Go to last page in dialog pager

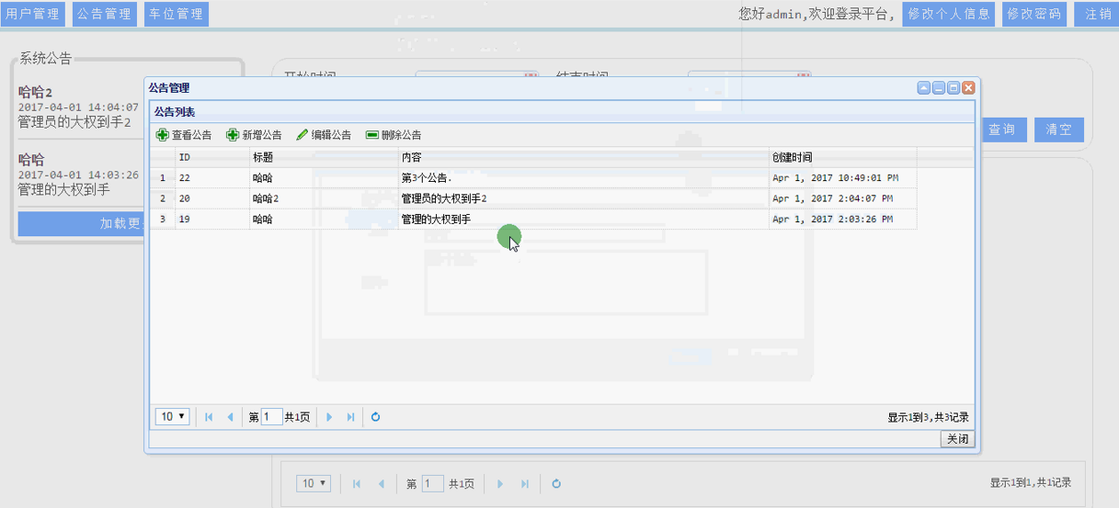(350, 417)
